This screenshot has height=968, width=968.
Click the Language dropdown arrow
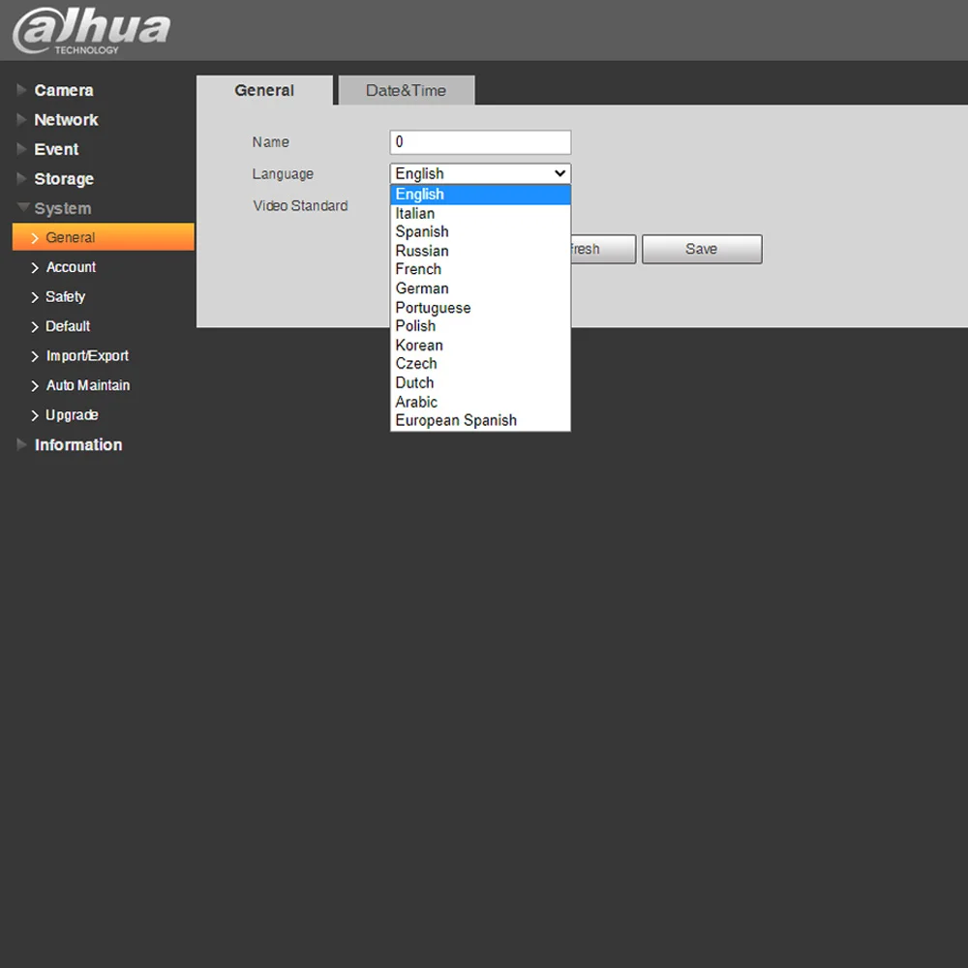tap(560, 173)
